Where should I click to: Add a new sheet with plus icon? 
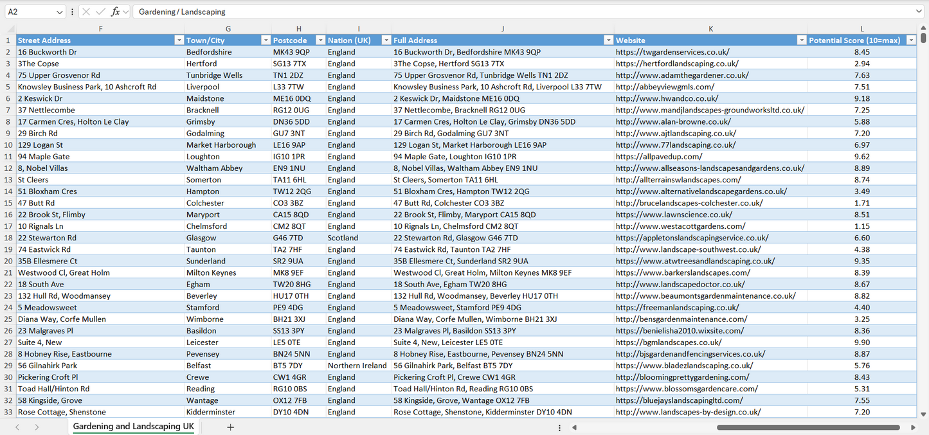point(230,427)
